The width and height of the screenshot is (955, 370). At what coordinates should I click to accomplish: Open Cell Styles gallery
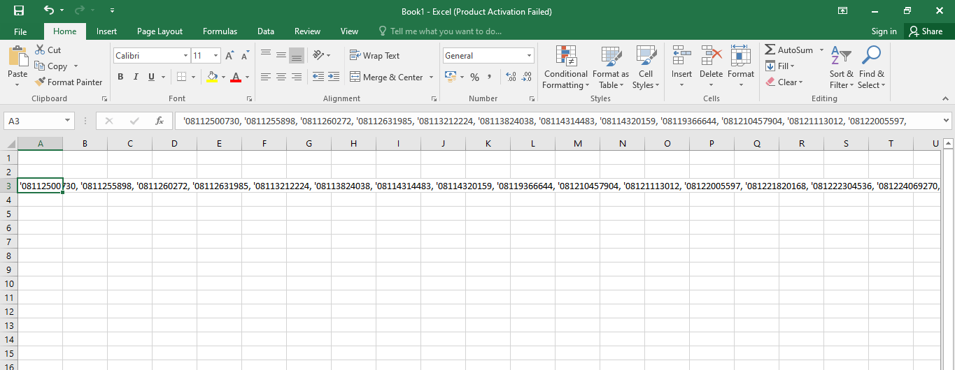pyautogui.click(x=646, y=68)
